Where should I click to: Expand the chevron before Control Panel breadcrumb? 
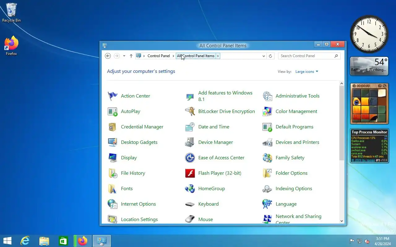click(x=144, y=56)
